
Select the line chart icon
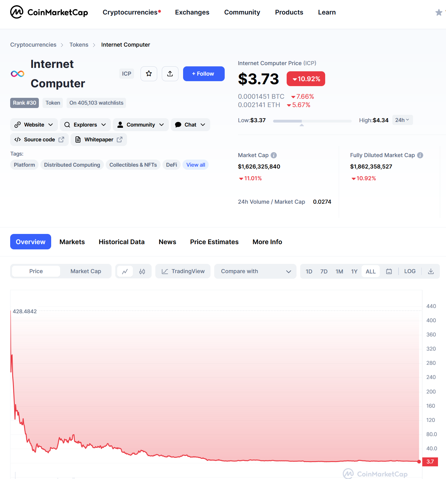[x=125, y=271]
